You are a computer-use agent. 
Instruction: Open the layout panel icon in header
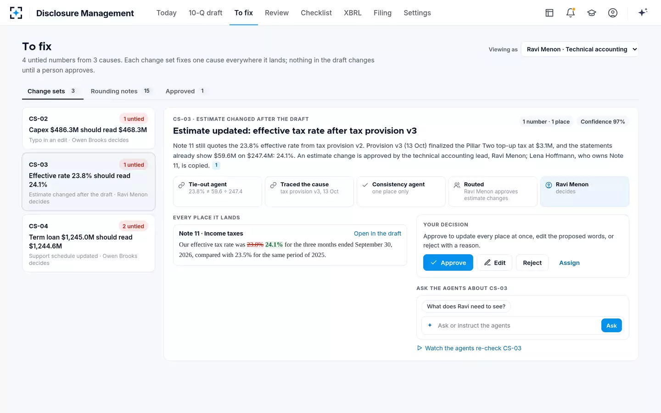click(x=549, y=13)
